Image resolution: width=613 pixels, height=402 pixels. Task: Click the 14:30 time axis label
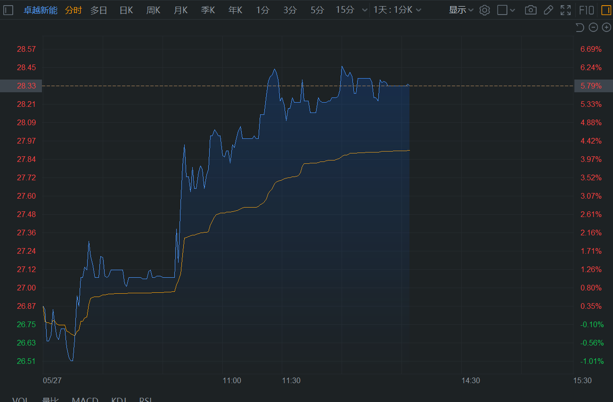[x=471, y=380]
